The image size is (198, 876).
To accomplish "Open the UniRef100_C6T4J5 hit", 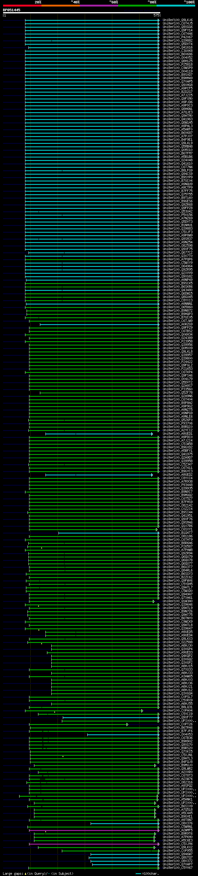I will [x=178, y=24].
